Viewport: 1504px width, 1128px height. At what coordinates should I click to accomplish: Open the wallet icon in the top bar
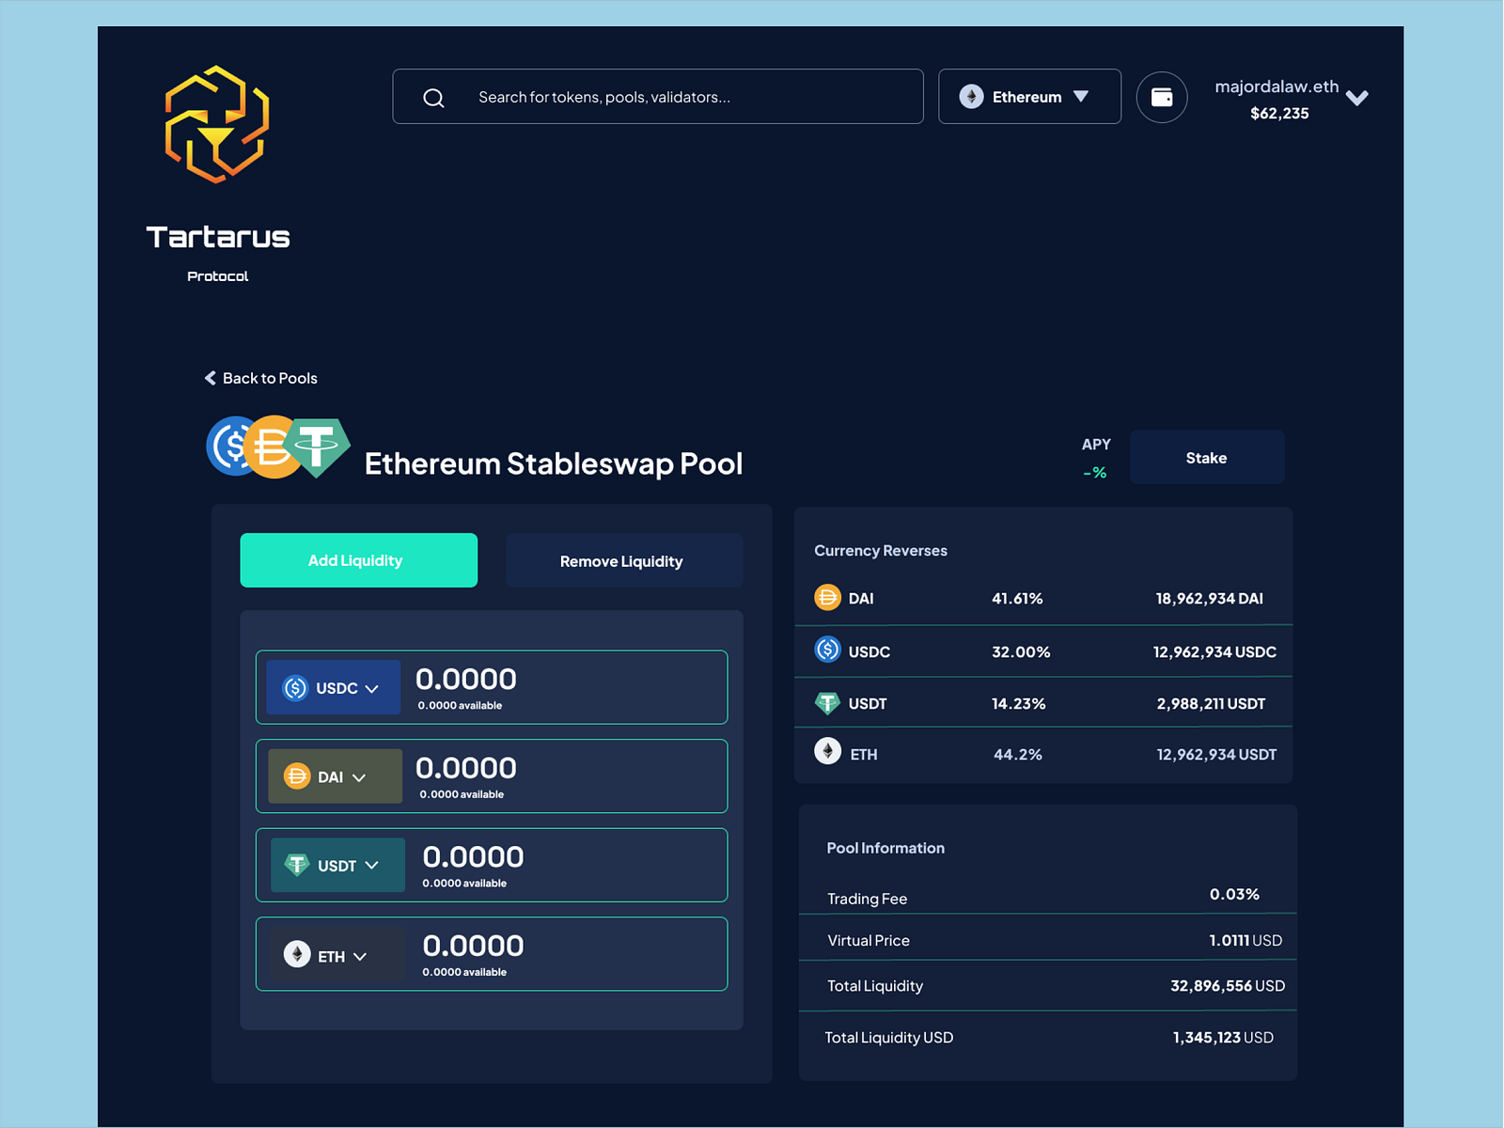tap(1162, 97)
